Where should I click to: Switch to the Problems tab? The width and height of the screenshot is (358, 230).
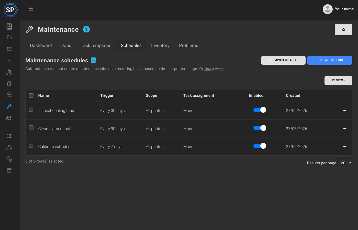[x=189, y=45]
